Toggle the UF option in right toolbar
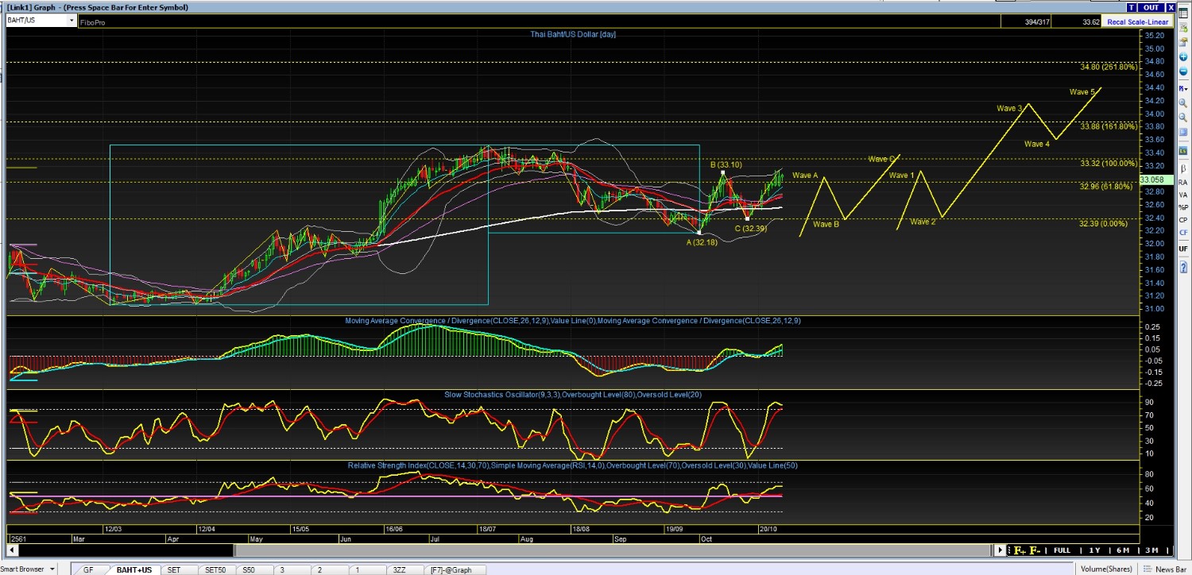The image size is (1192, 575). pyautogui.click(x=1183, y=249)
